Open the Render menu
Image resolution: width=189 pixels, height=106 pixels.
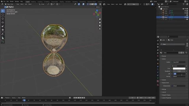(12, 1)
